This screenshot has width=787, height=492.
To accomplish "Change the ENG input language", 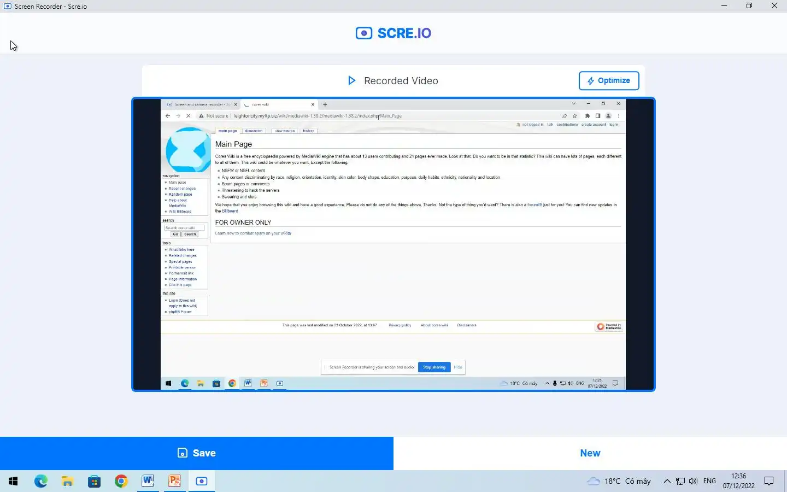I will 709,481.
